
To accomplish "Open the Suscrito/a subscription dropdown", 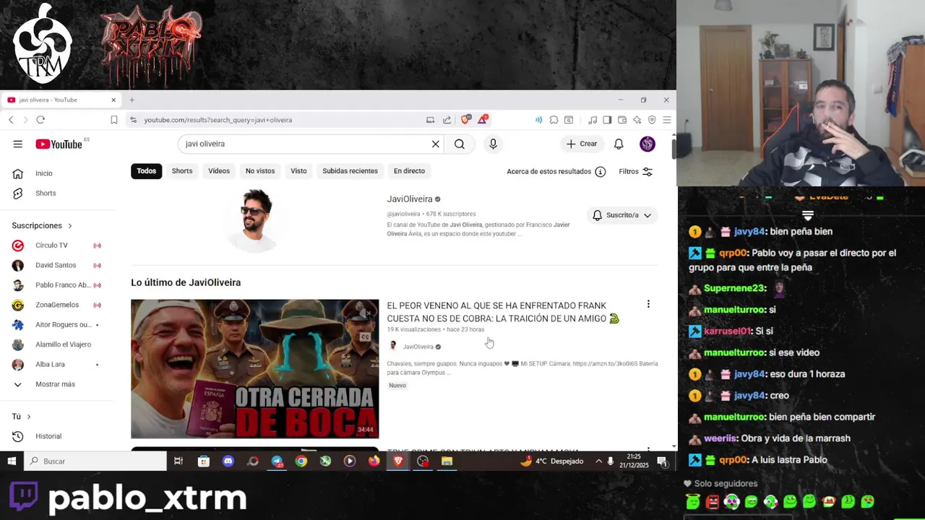I will pyautogui.click(x=622, y=215).
